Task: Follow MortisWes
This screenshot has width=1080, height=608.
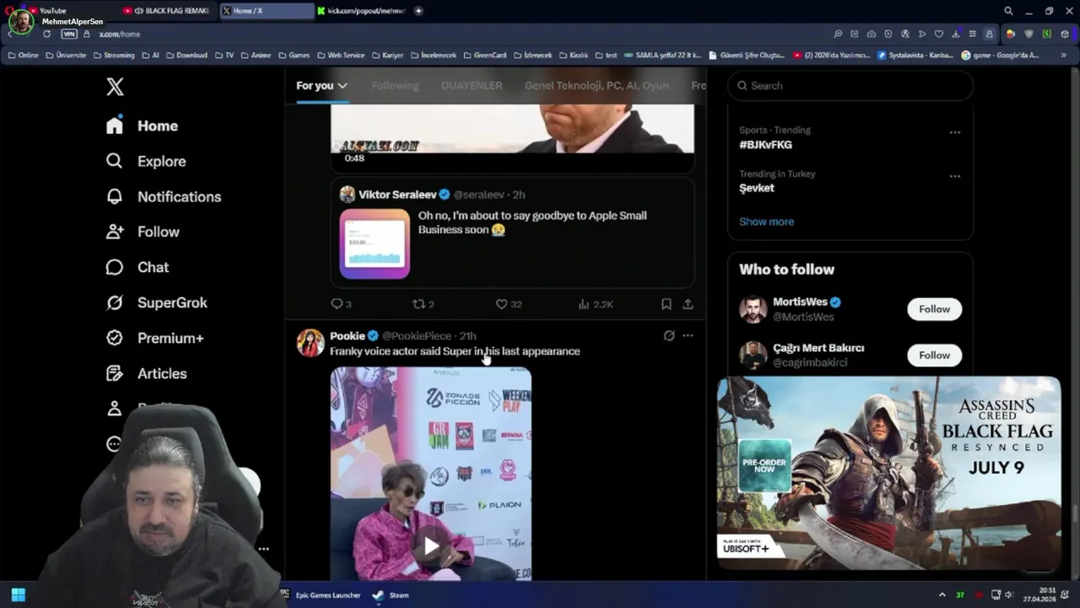Action: pyautogui.click(x=934, y=309)
